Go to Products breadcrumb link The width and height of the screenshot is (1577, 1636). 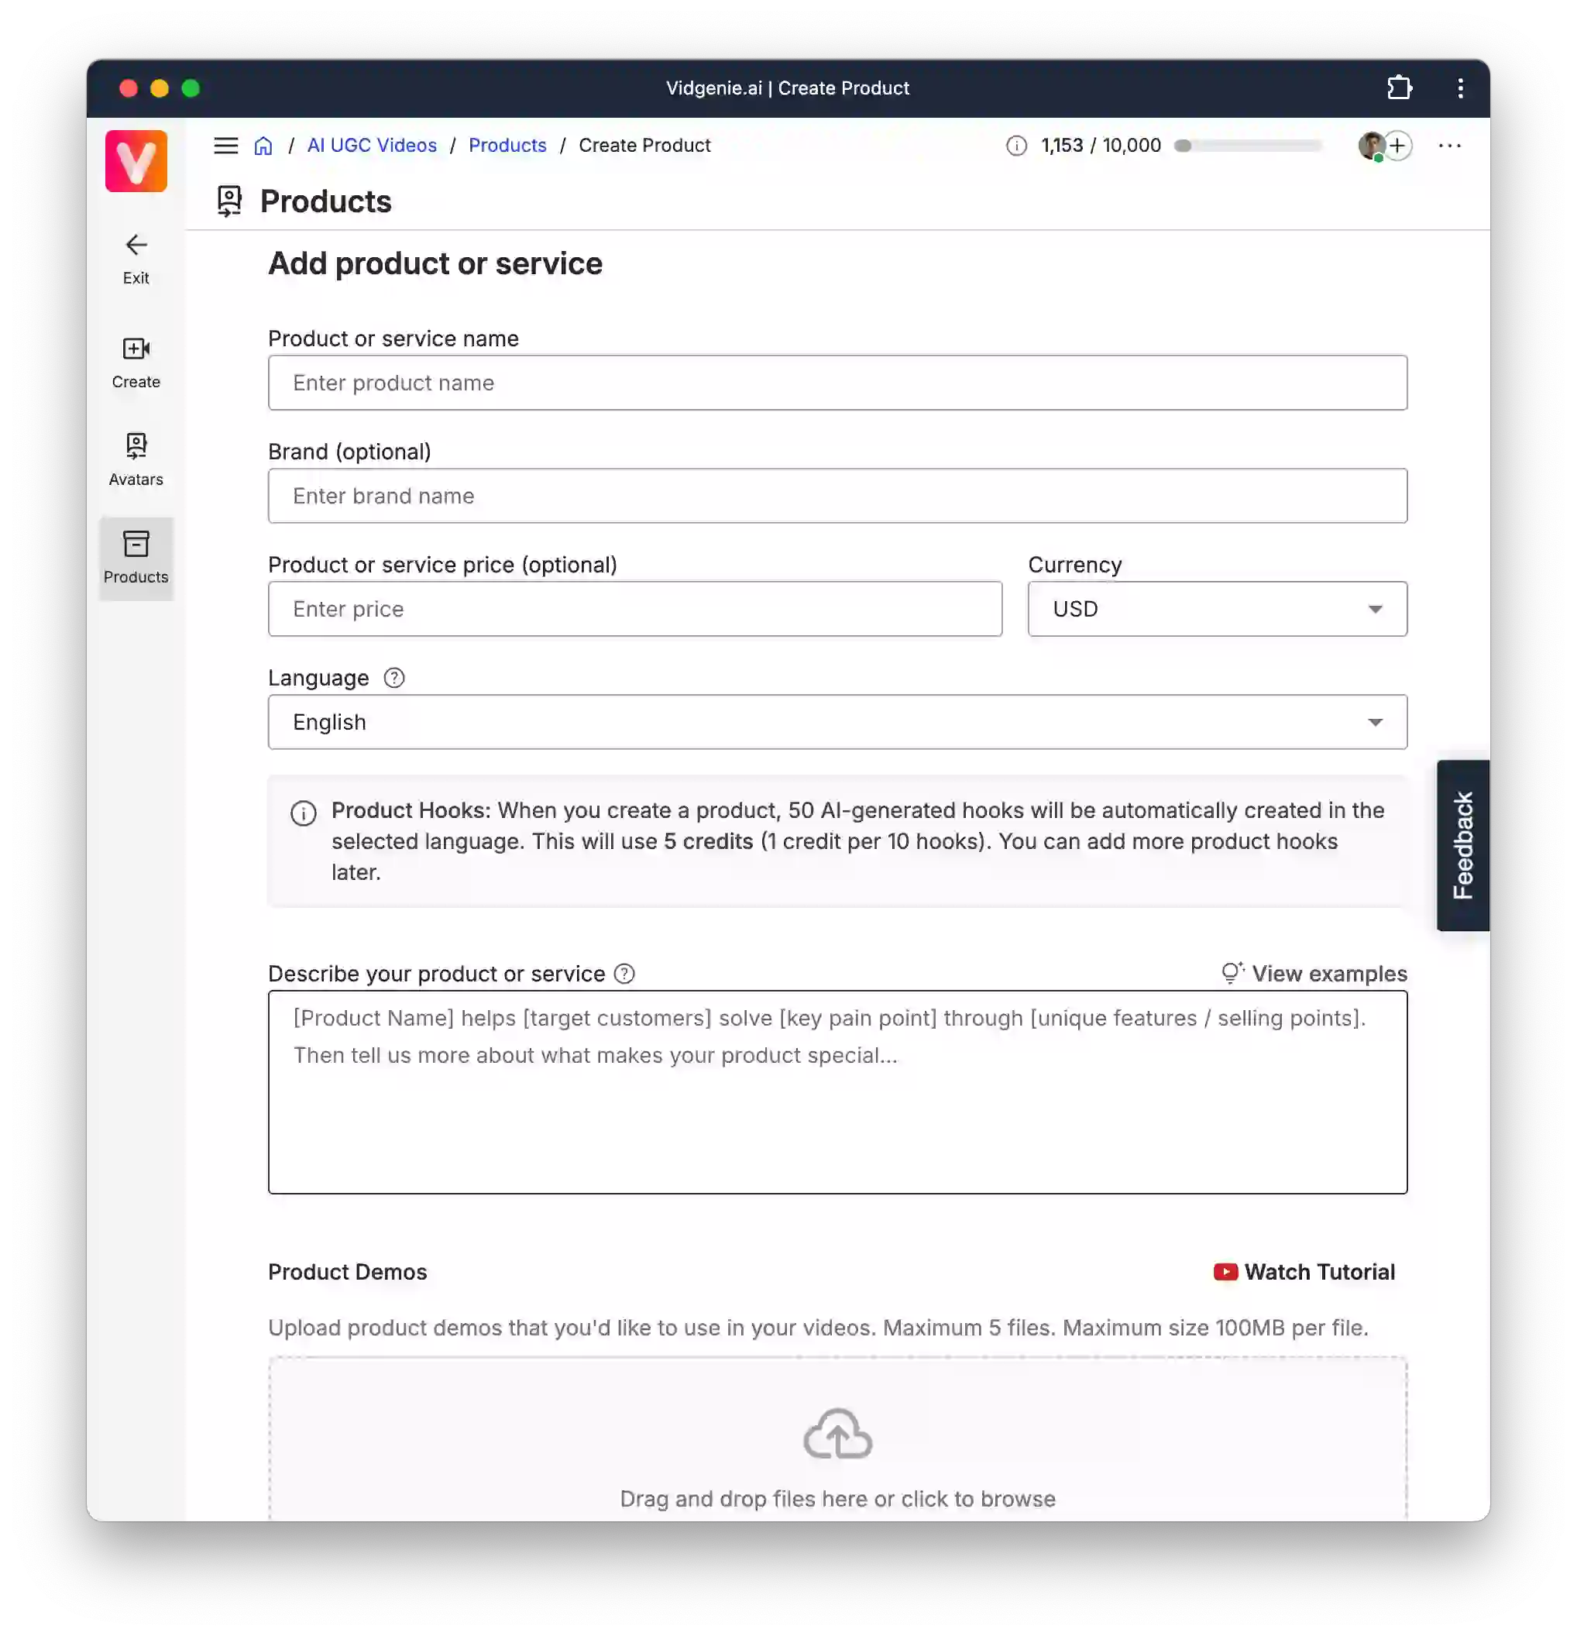507,145
